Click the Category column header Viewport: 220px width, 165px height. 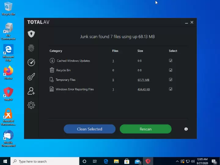tap(56, 51)
